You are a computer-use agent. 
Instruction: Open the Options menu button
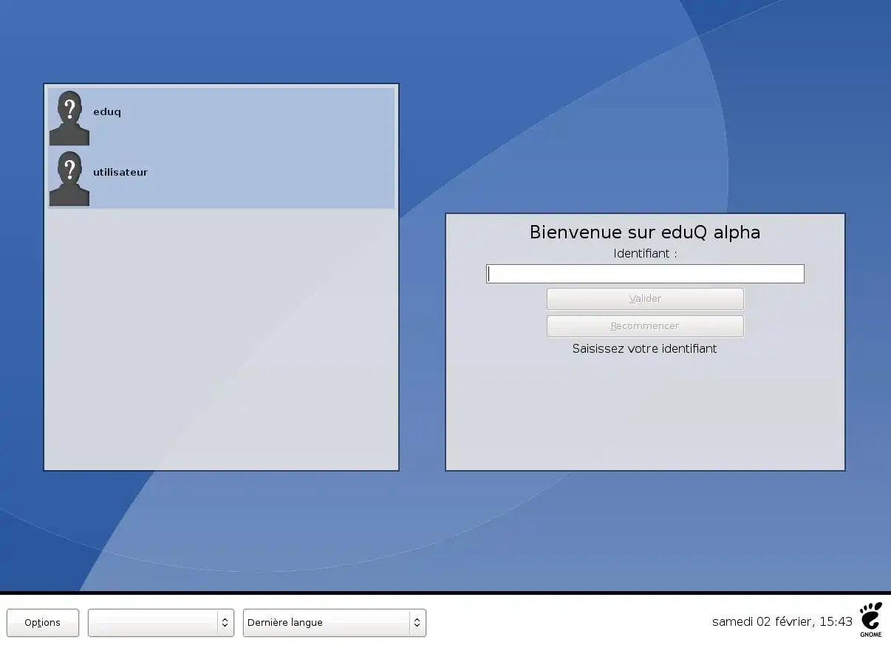point(43,623)
